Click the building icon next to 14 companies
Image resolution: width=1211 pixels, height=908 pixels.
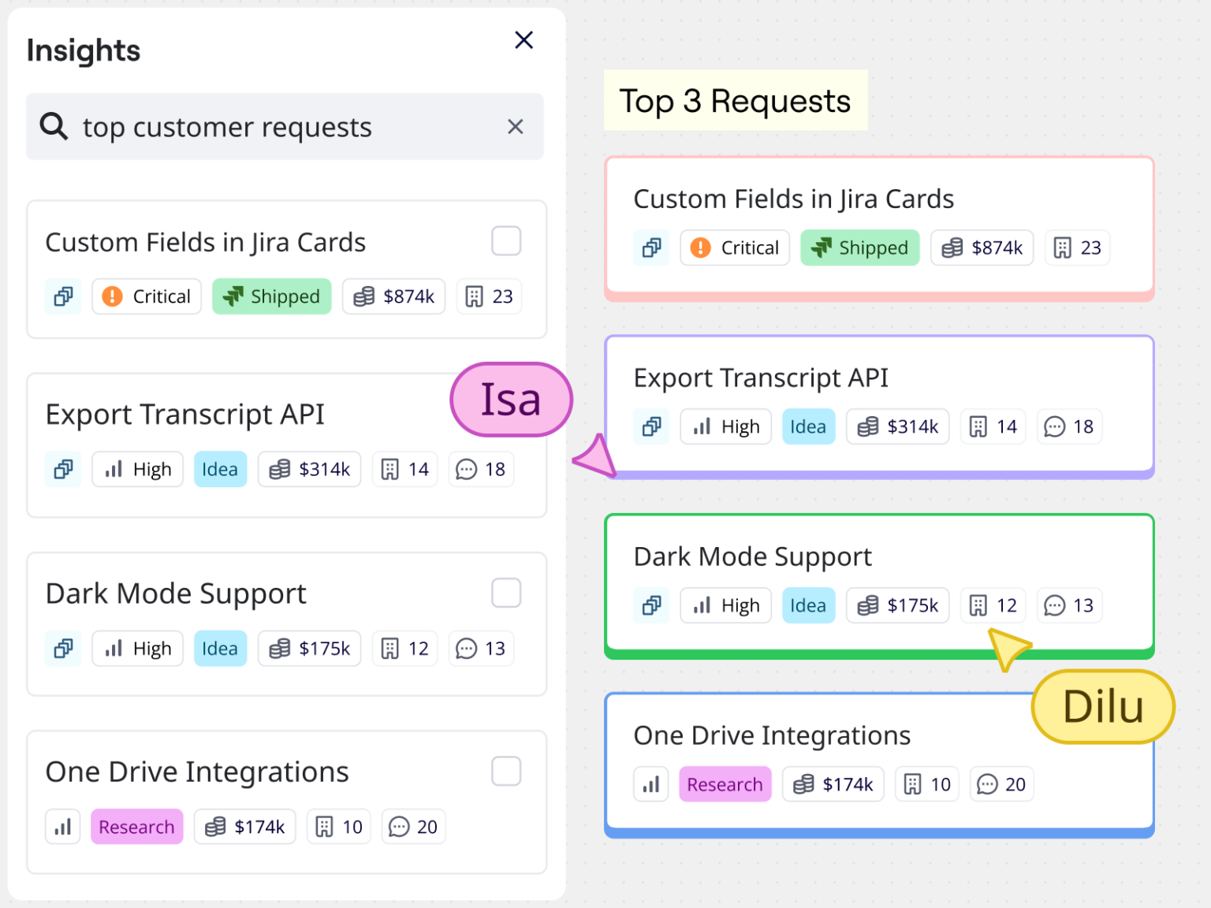(390, 469)
